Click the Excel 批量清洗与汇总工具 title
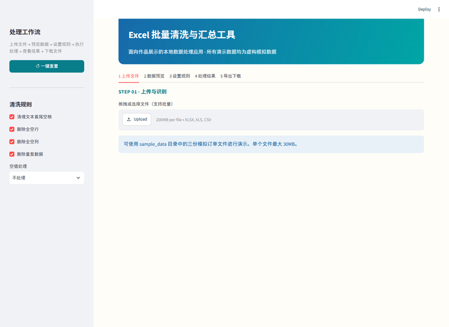The height and width of the screenshot is (327, 449). 182,35
